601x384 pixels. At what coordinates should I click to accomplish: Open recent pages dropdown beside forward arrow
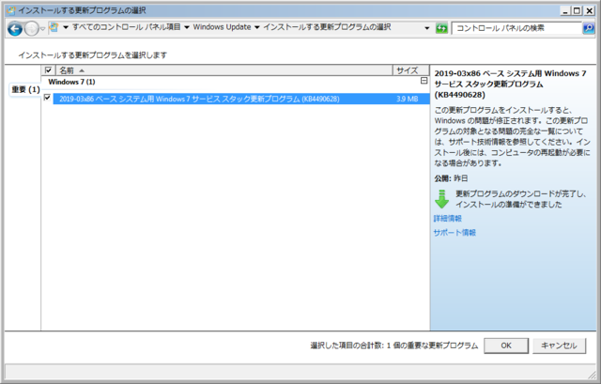[x=43, y=29]
